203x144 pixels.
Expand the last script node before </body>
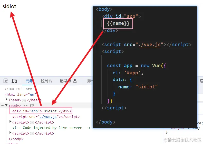pos(10,133)
